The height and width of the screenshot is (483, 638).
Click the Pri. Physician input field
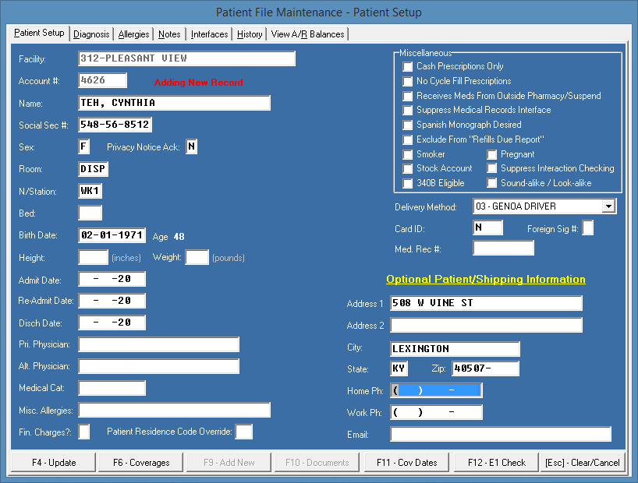coord(158,345)
